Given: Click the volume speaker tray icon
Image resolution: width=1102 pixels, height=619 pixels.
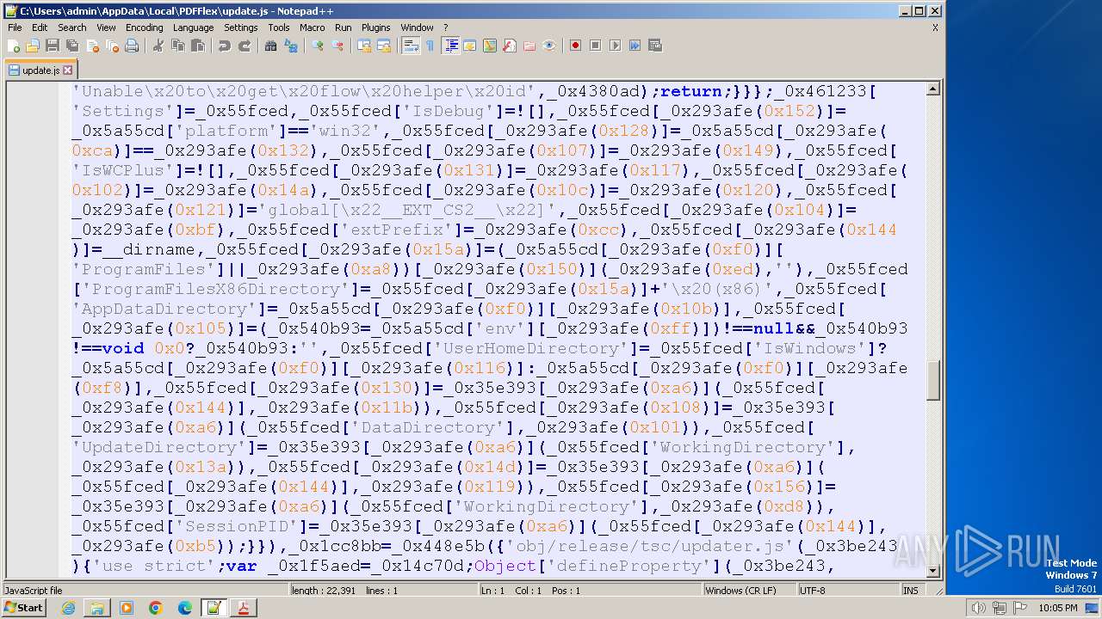Looking at the screenshot, I should pos(978,608).
